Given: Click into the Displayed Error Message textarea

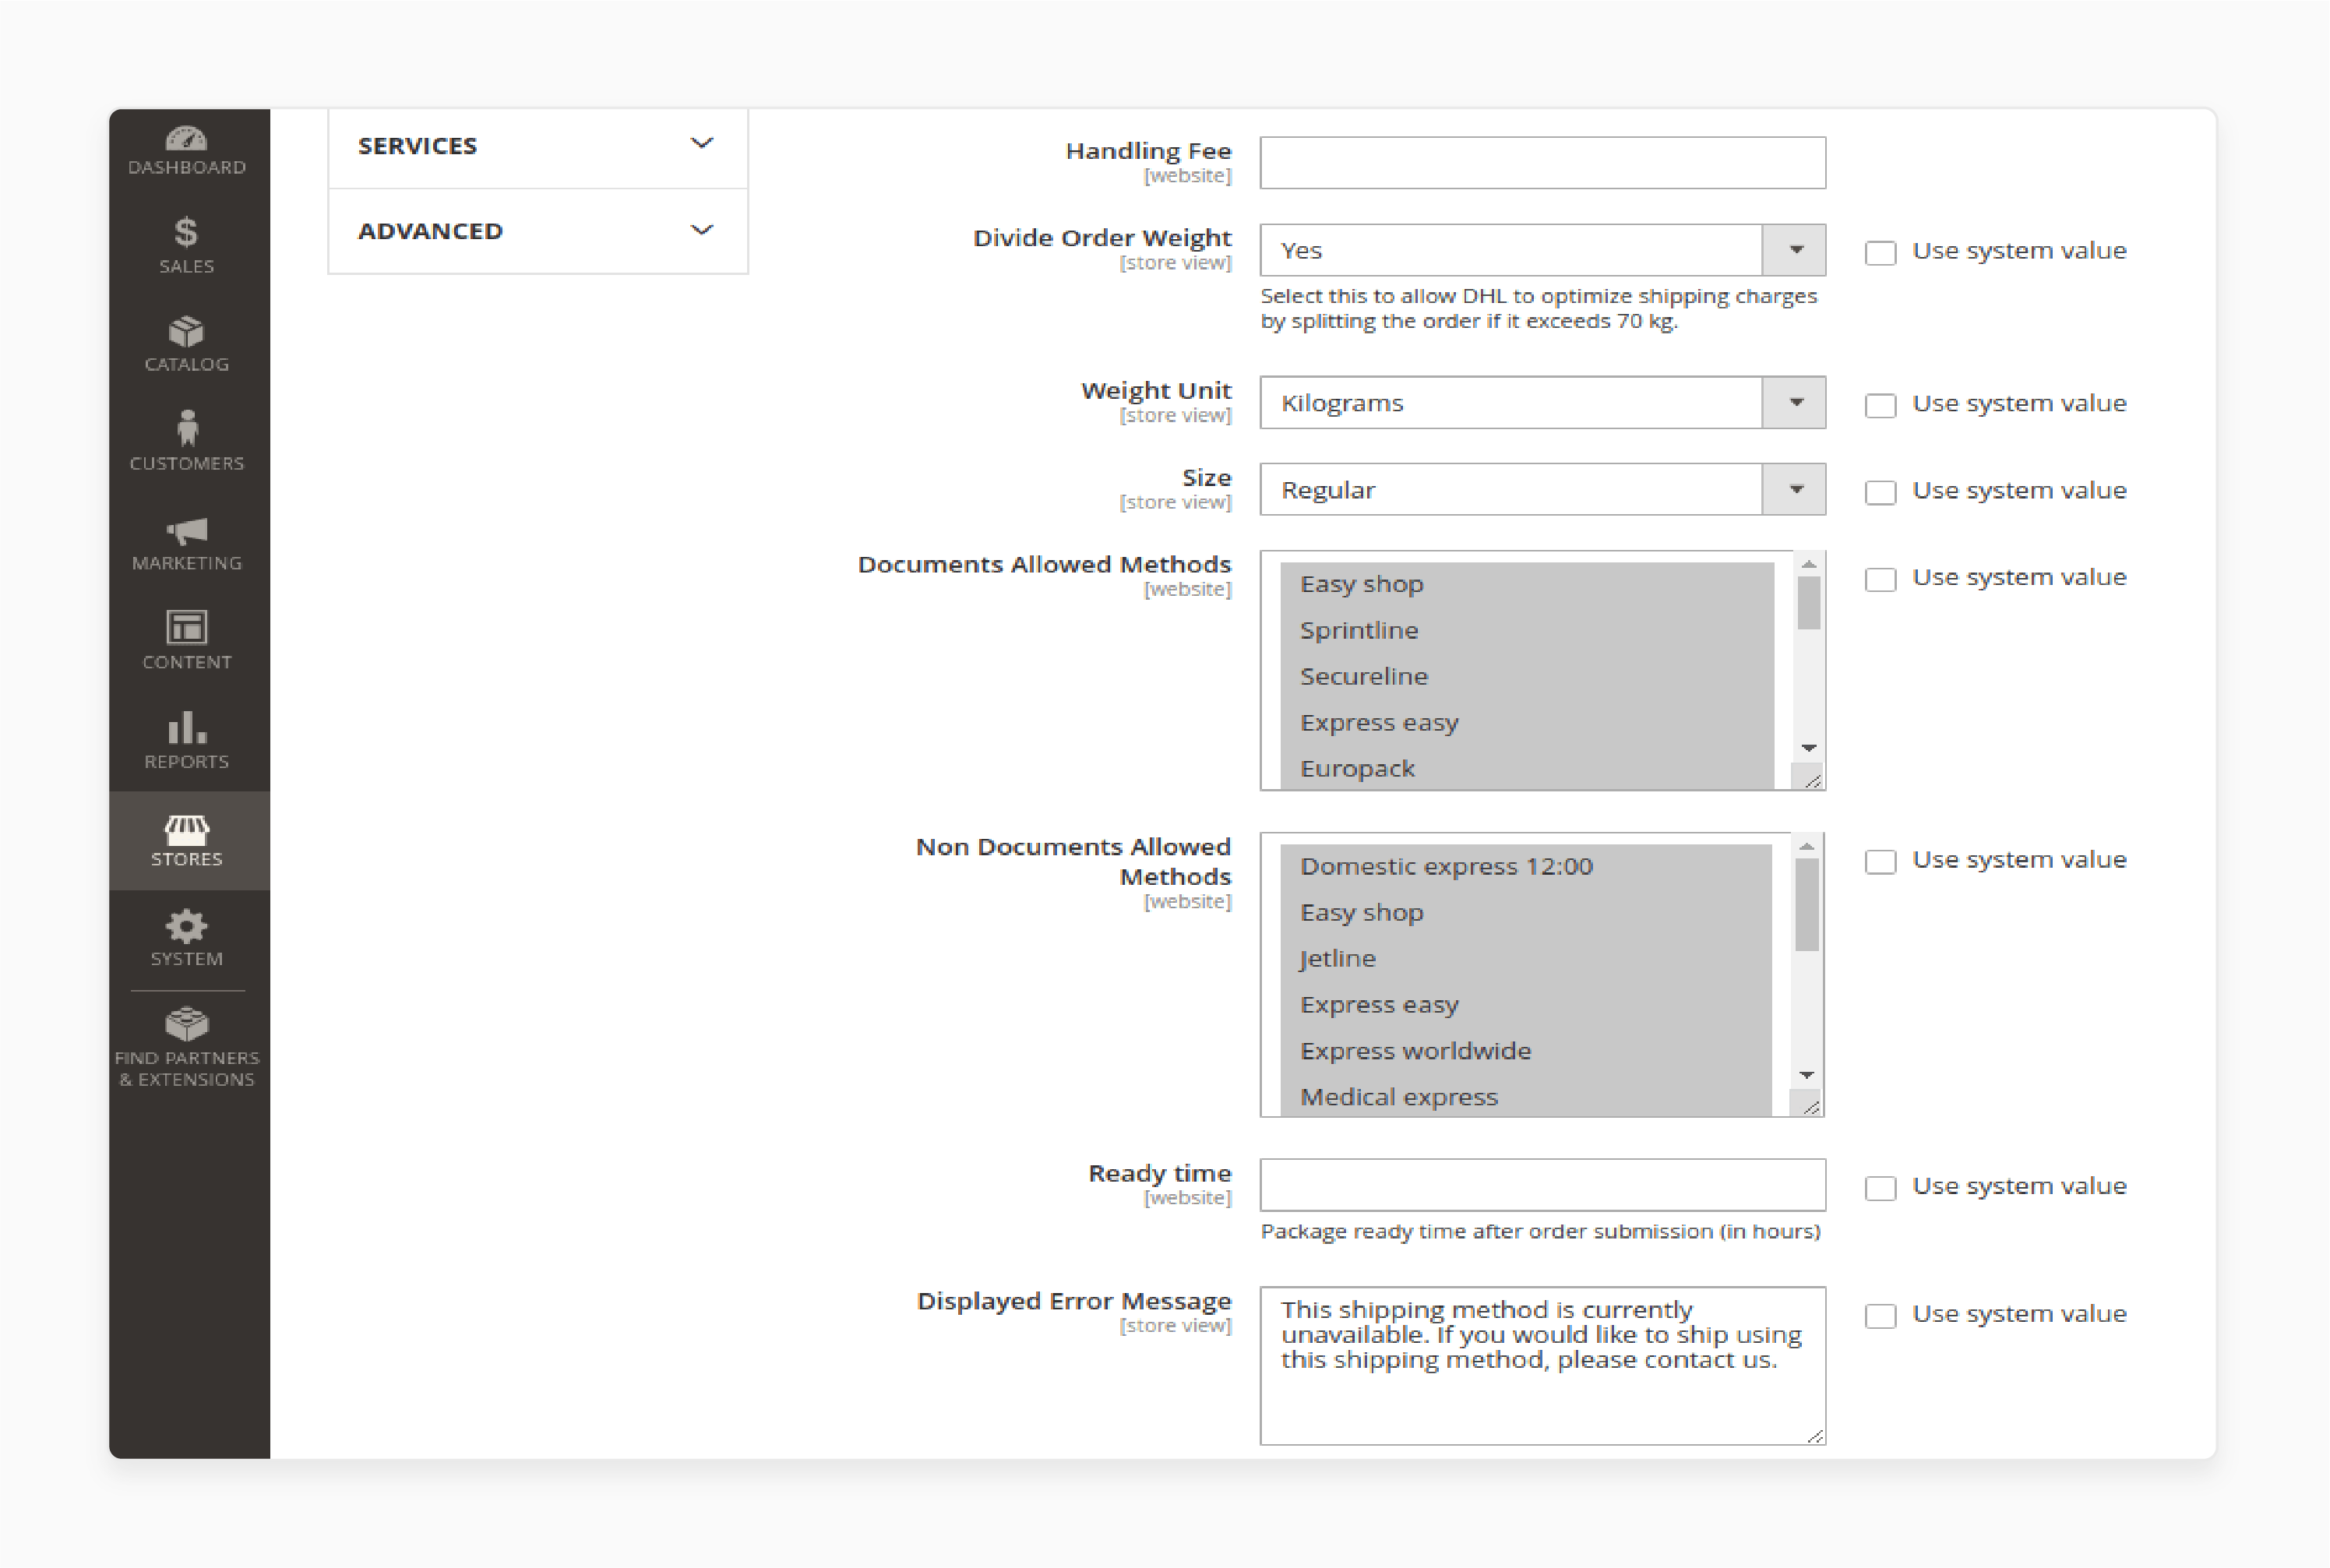Looking at the screenshot, I should tap(1542, 1365).
